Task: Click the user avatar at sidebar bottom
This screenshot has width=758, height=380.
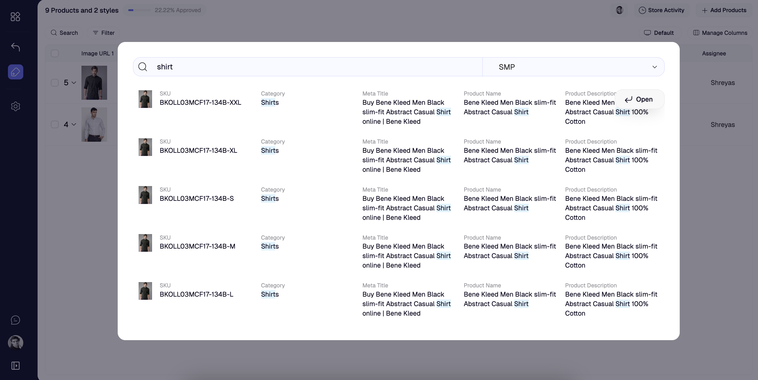Action: pyautogui.click(x=15, y=343)
